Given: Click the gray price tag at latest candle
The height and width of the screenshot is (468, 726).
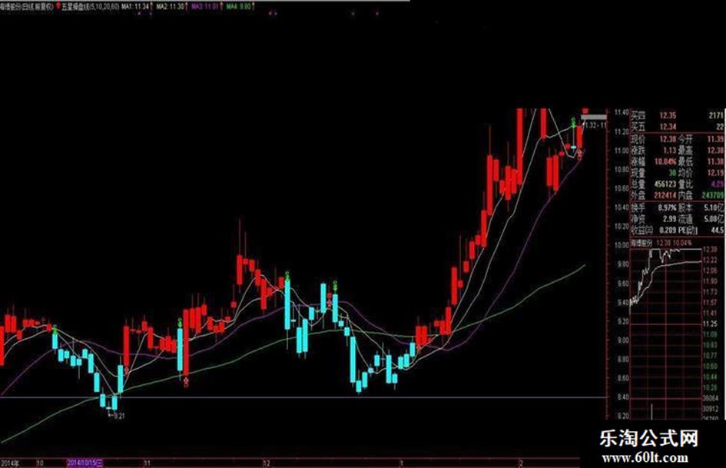Looking at the screenshot, I should (594, 118).
